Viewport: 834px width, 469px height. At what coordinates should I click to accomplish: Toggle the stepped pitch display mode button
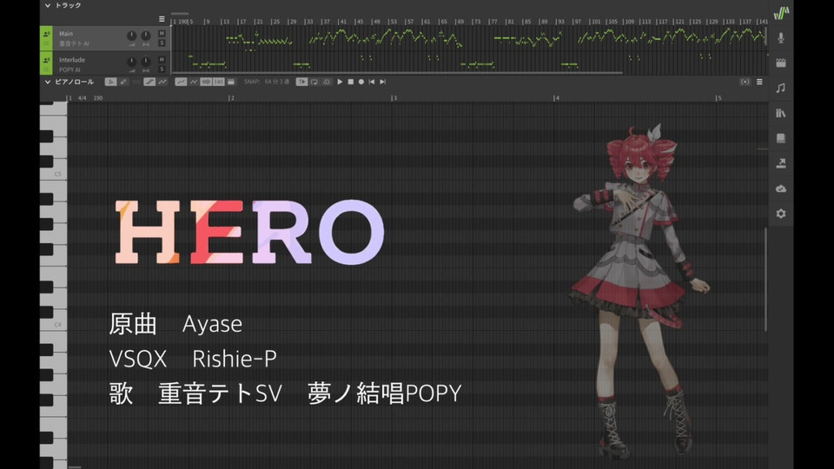tap(149, 82)
